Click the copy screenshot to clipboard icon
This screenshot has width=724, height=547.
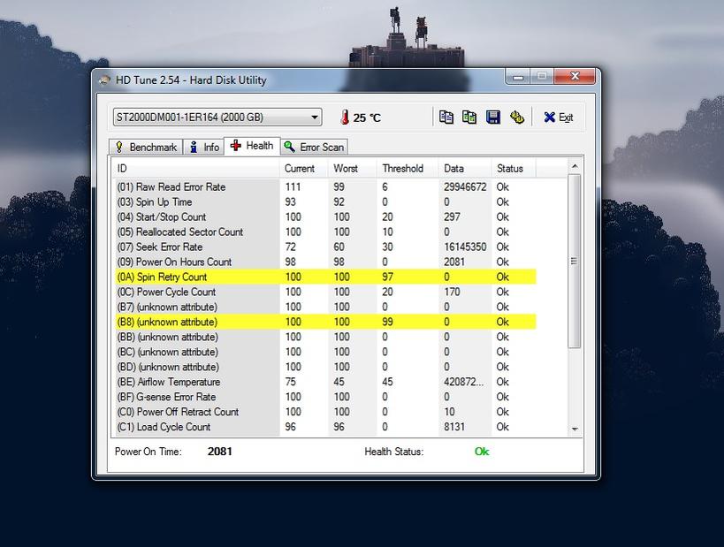pyautogui.click(x=469, y=118)
